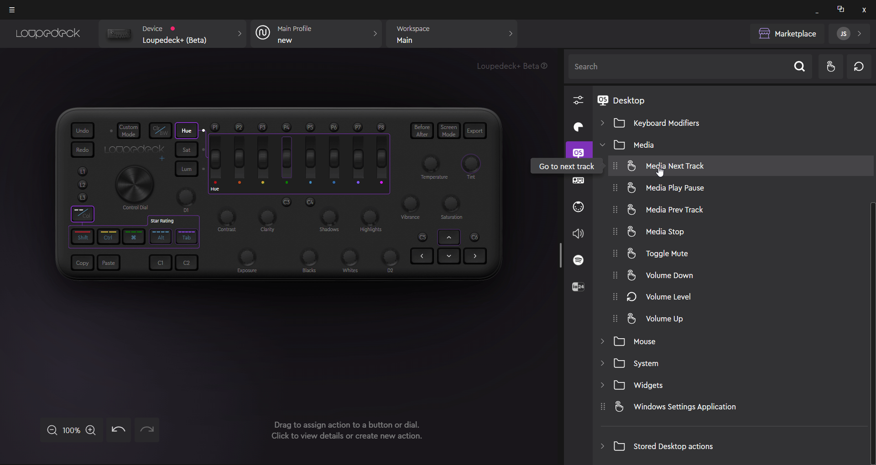Viewport: 876px width, 465px height.
Task: Select the Lum mode button on device
Action: [x=187, y=169]
